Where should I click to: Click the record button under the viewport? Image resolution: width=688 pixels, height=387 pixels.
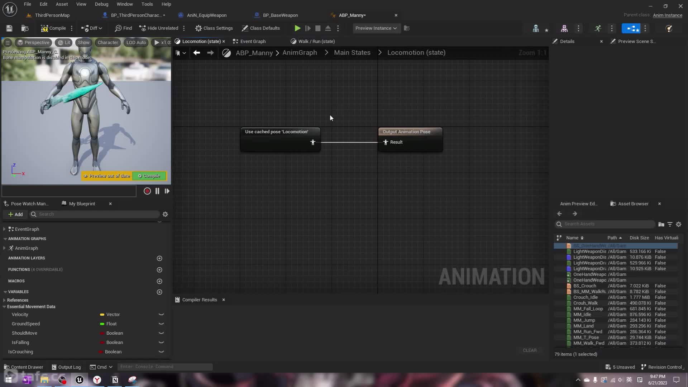point(147,191)
